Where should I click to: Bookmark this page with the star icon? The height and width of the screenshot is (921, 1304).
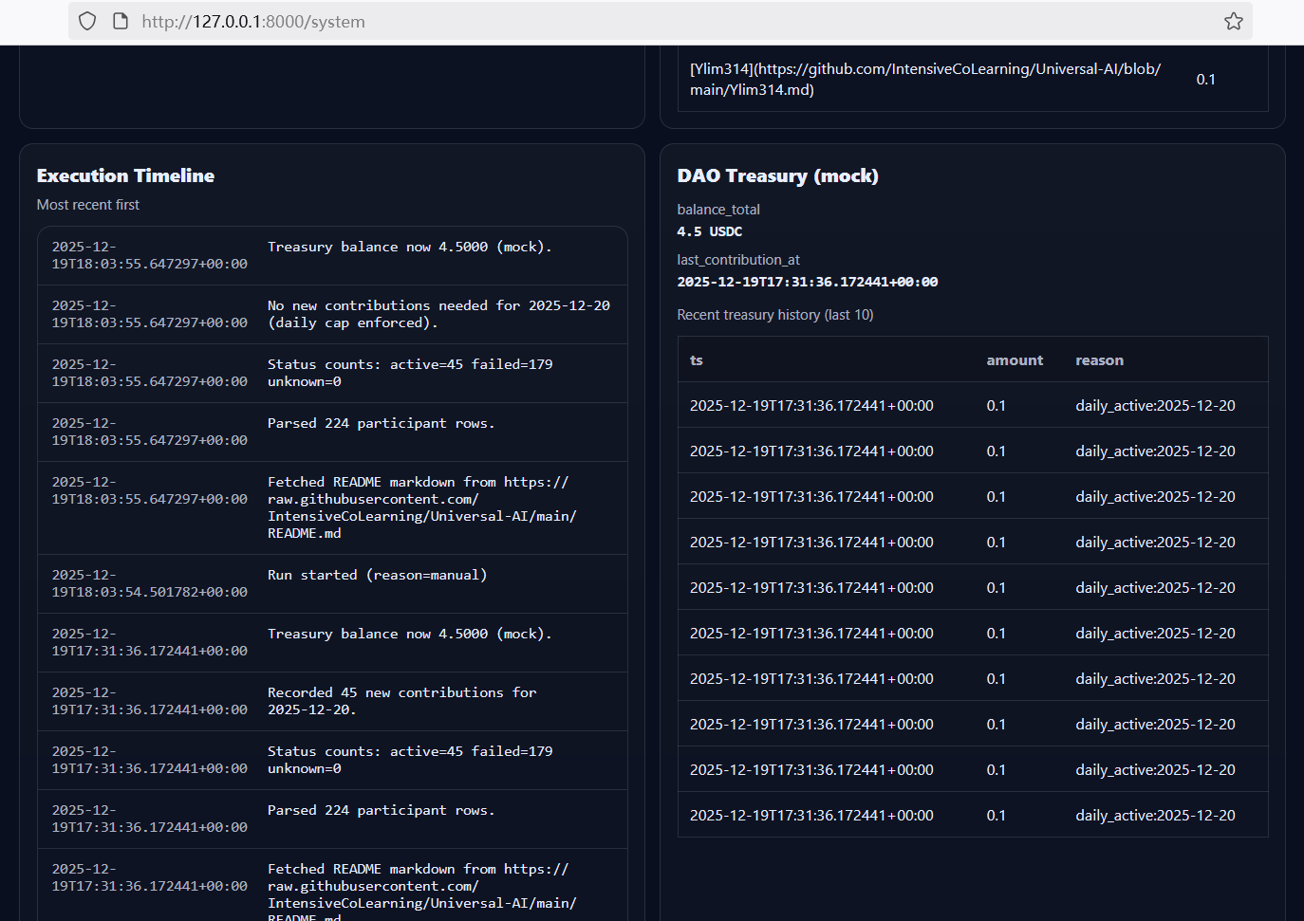[x=1233, y=21]
